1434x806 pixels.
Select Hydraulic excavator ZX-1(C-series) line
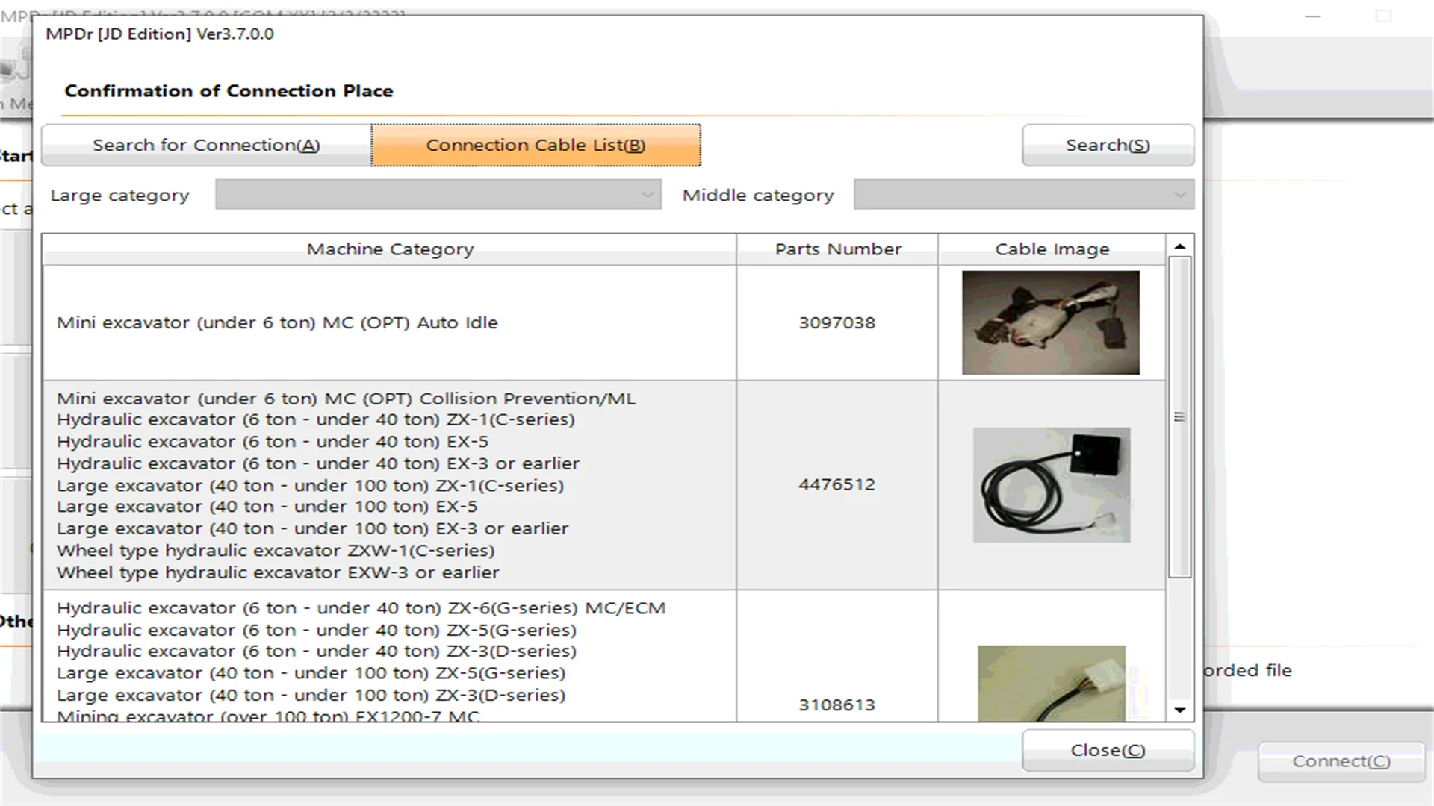[316, 419]
